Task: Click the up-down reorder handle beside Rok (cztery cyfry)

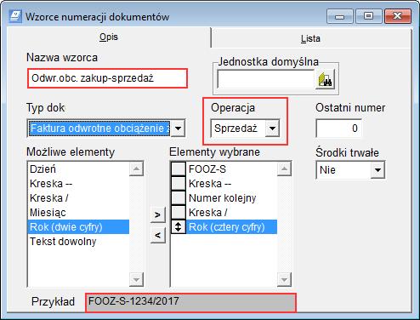Action: tap(179, 227)
